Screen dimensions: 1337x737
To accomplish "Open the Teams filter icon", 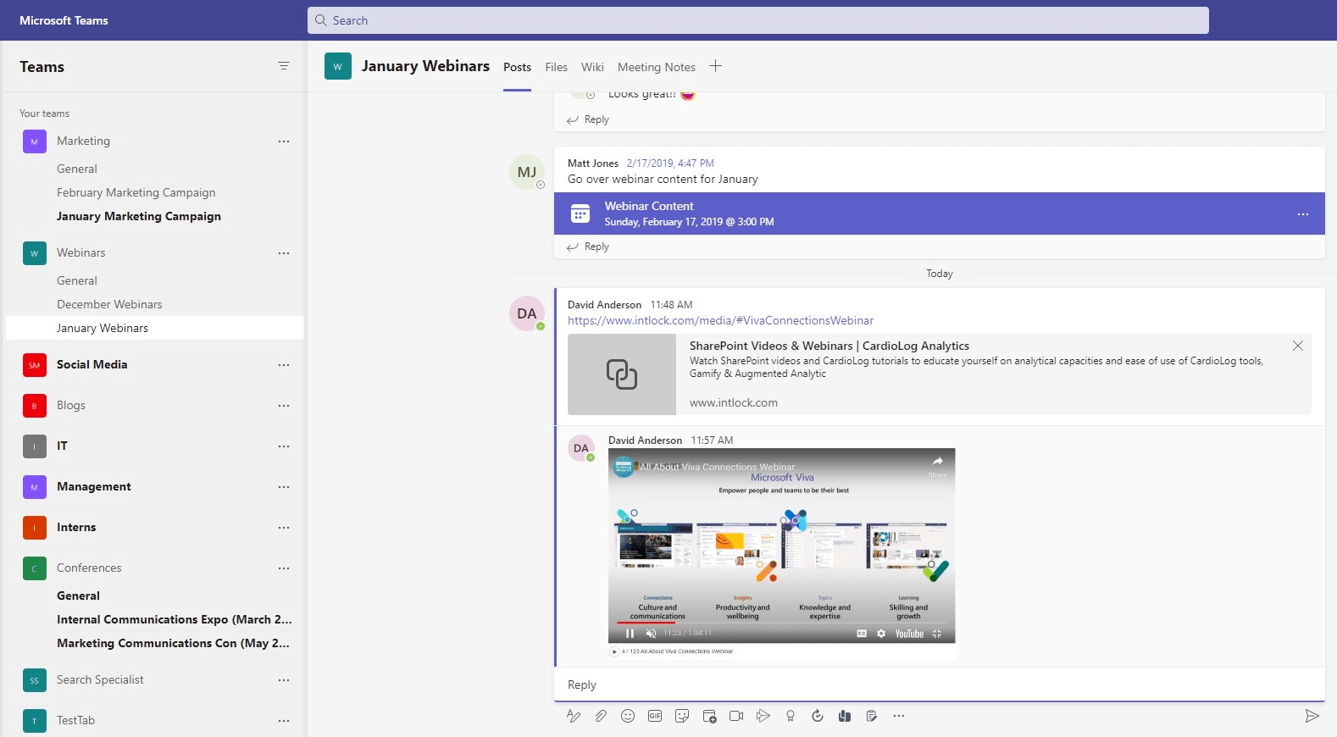I will [284, 66].
